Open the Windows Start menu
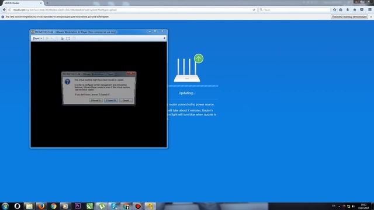 tap(5, 206)
